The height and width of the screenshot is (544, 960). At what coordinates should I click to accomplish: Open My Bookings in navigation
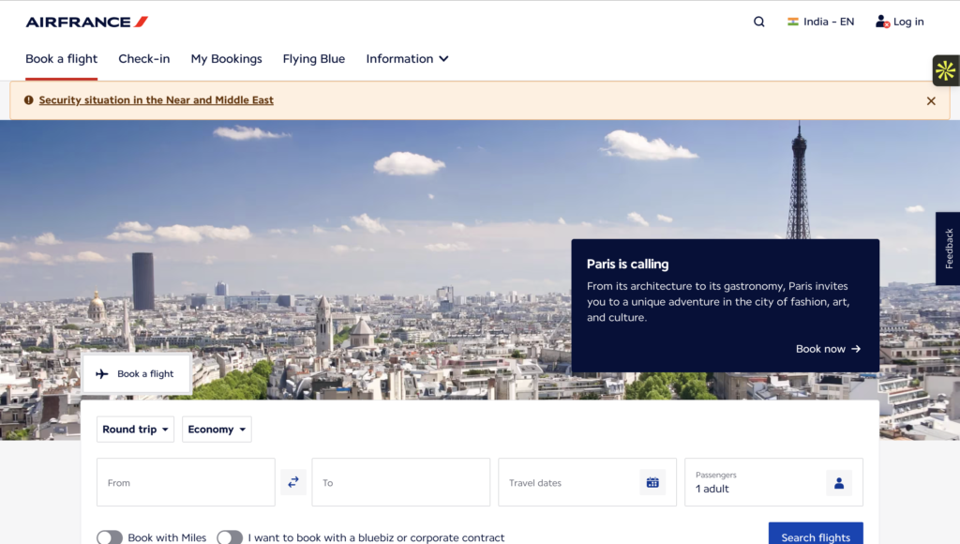(x=227, y=59)
